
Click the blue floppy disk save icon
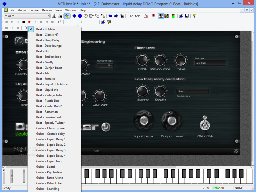pos(187,16)
